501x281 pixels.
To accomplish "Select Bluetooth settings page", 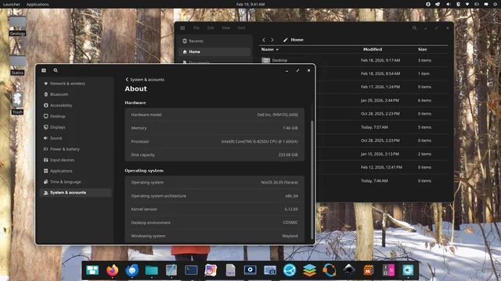I will point(76,94).
